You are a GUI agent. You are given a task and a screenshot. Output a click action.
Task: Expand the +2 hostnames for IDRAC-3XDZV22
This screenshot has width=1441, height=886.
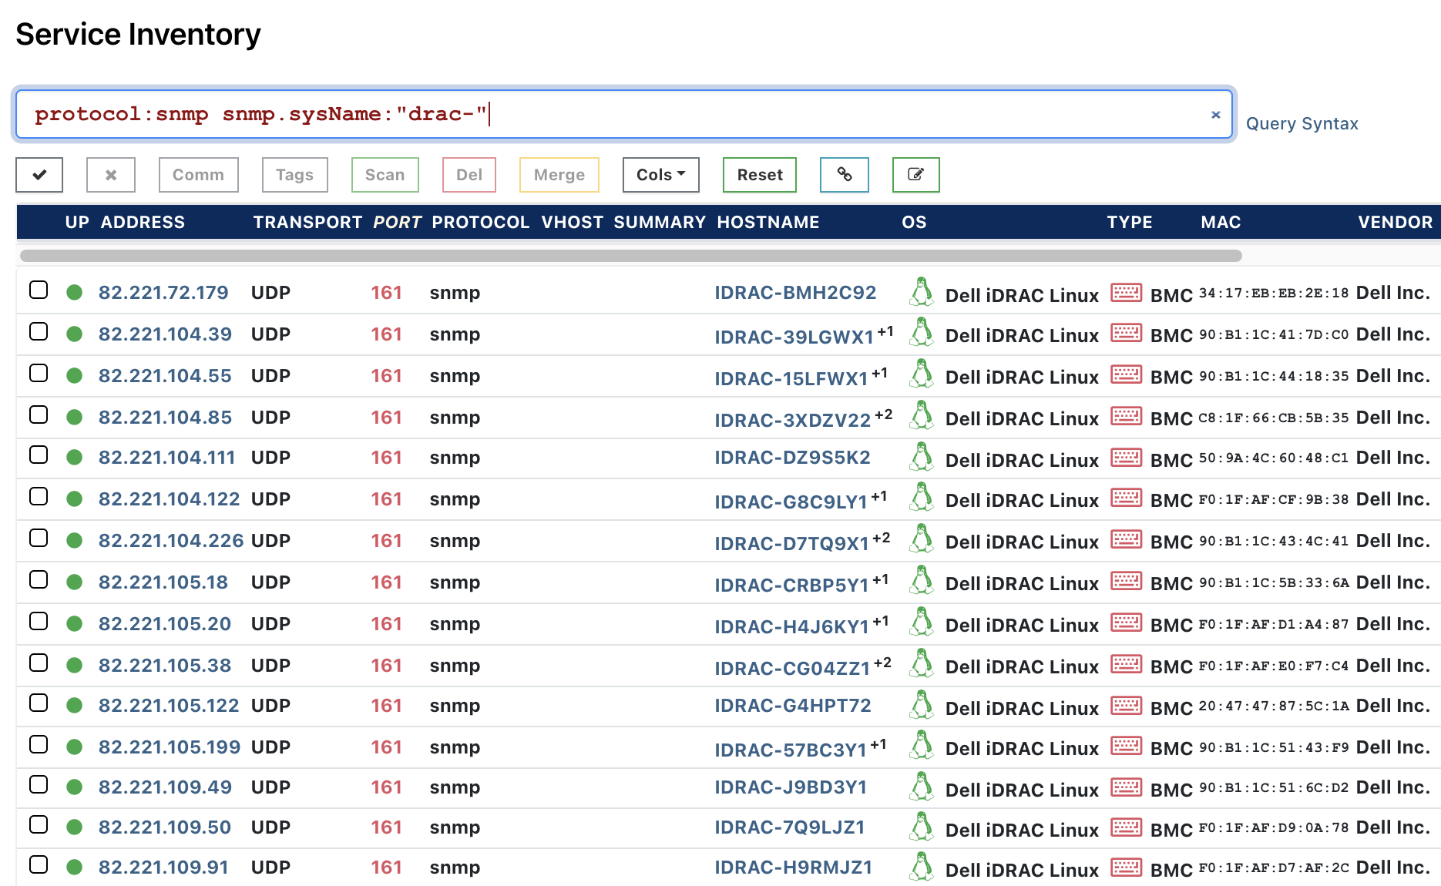[885, 414]
